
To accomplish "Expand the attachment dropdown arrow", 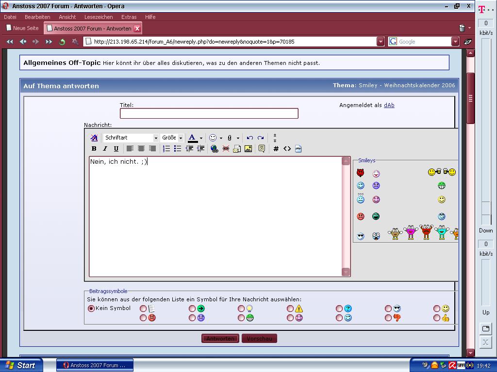I will [238, 138].
